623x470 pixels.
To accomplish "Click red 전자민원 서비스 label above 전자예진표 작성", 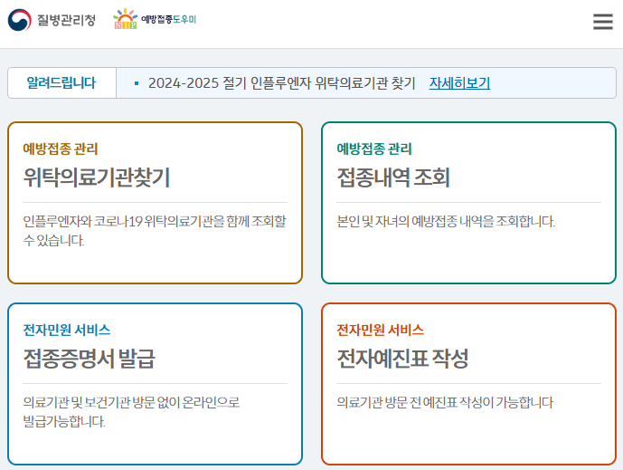I will click(x=381, y=330).
